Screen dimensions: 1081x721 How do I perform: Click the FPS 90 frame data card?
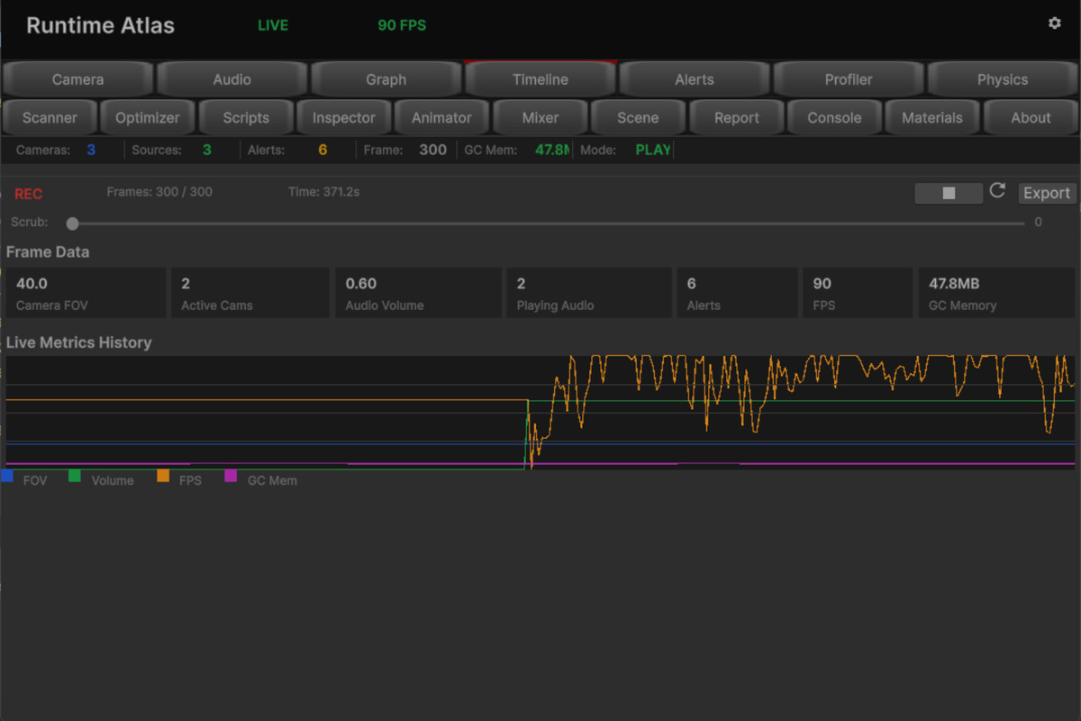coord(858,293)
